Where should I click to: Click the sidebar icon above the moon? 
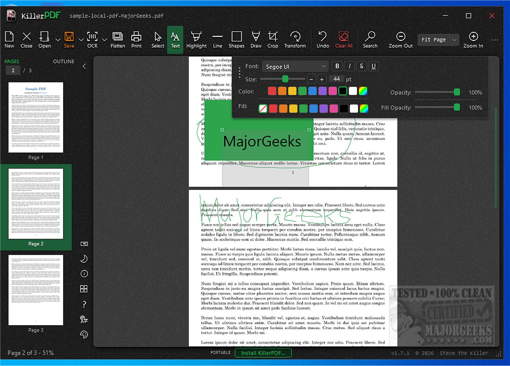coord(84,244)
